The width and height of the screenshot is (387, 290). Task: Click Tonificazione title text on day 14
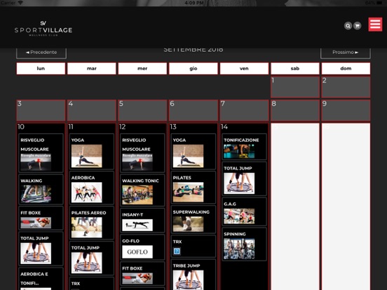click(241, 140)
